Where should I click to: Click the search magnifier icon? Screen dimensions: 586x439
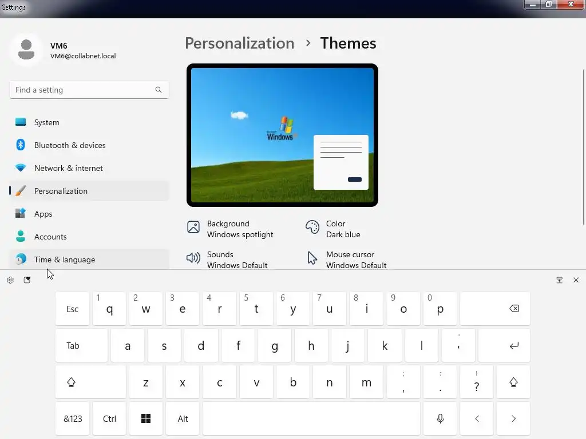(159, 90)
